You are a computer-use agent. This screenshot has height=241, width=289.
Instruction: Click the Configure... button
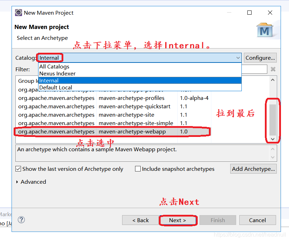(x=260, y=58)
